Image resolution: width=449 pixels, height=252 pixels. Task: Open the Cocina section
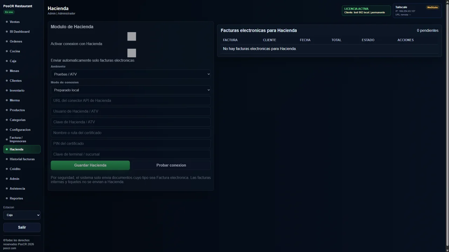22,51
